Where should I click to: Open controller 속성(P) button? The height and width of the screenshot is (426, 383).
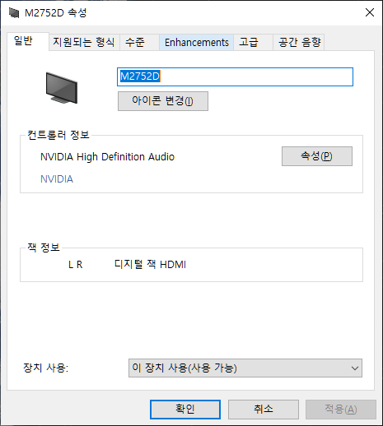[317, 156]
